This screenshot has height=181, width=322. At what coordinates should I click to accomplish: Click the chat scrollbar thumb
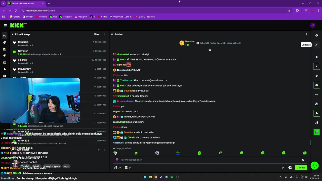(310, 142)
